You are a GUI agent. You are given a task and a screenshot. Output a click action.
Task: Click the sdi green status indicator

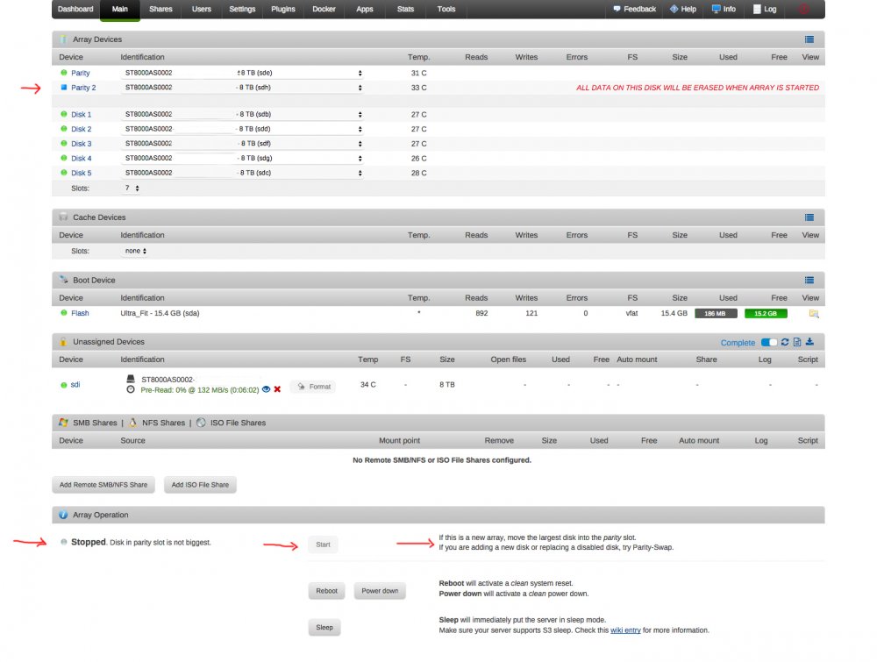tap(64, 385)
